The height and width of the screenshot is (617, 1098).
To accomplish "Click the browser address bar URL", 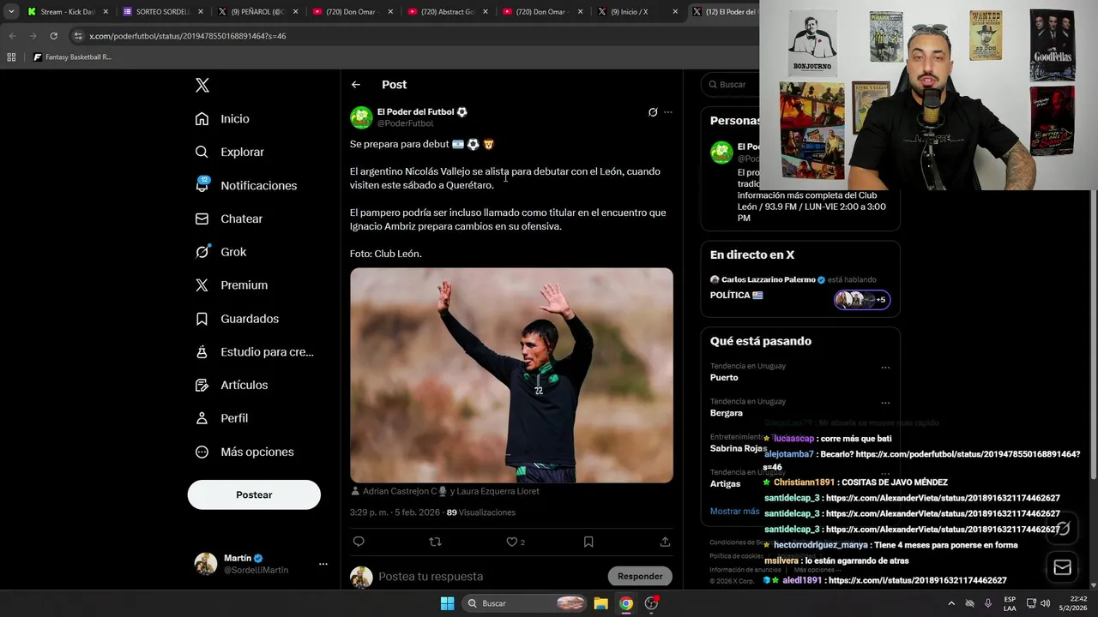I will click(188, 36).
